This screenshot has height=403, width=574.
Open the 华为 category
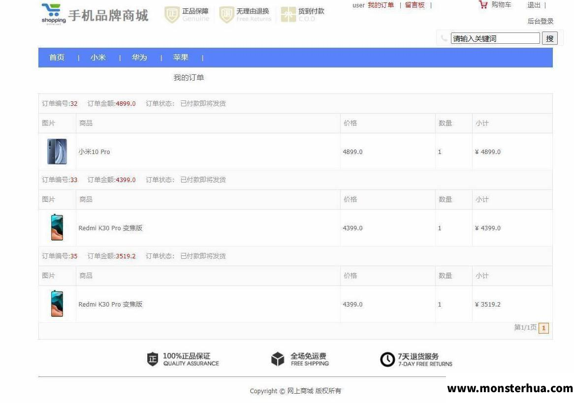[139, 58]
